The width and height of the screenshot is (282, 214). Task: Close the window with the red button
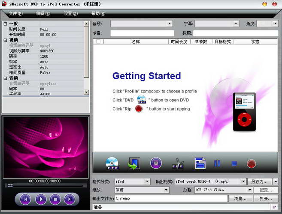(x=274, y=4)
